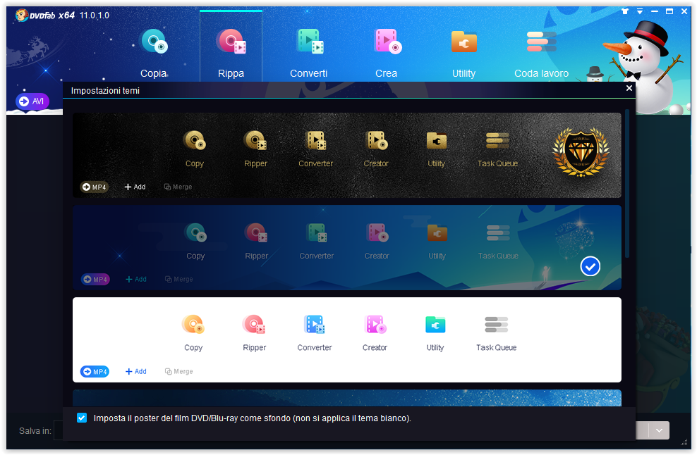This screenshot has width=697, height=455.
Task: Close the Impostazioni temi dialog
Action: click(x=629, y=88)
